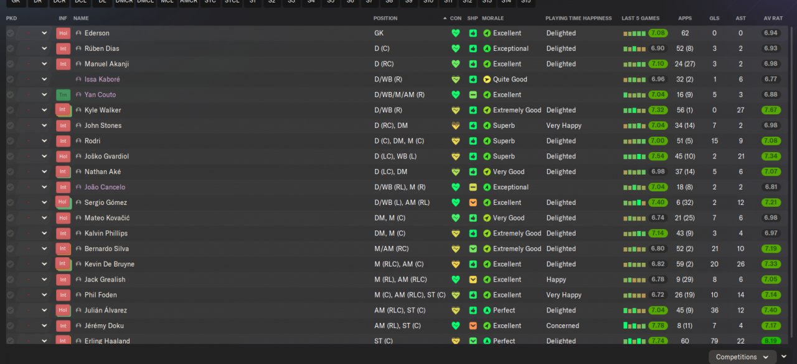
Task: Toggle the picked checkmark for Phil Foden
Action: pyautogui.click(x=11, y=295)
